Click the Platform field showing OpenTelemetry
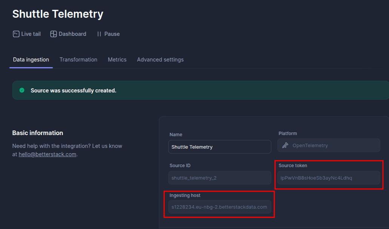This screenshot has width=389, height=229. (329, 145)
